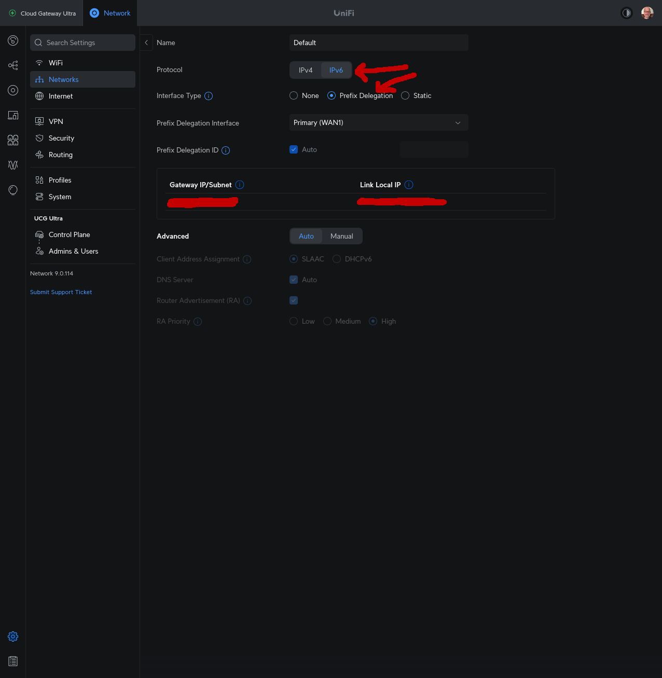Show Client Address Assignment info icon
Image resolution: width=662 pixels, height=678 pixels.
point(247,259)
